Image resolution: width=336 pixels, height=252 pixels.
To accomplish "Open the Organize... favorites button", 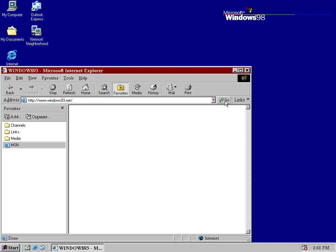I will tap(38, 116).
